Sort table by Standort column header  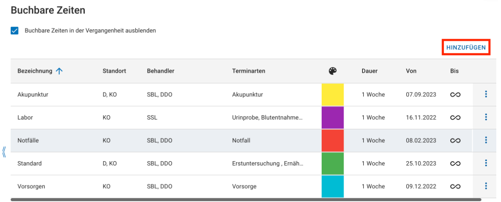tap(114, 71)
